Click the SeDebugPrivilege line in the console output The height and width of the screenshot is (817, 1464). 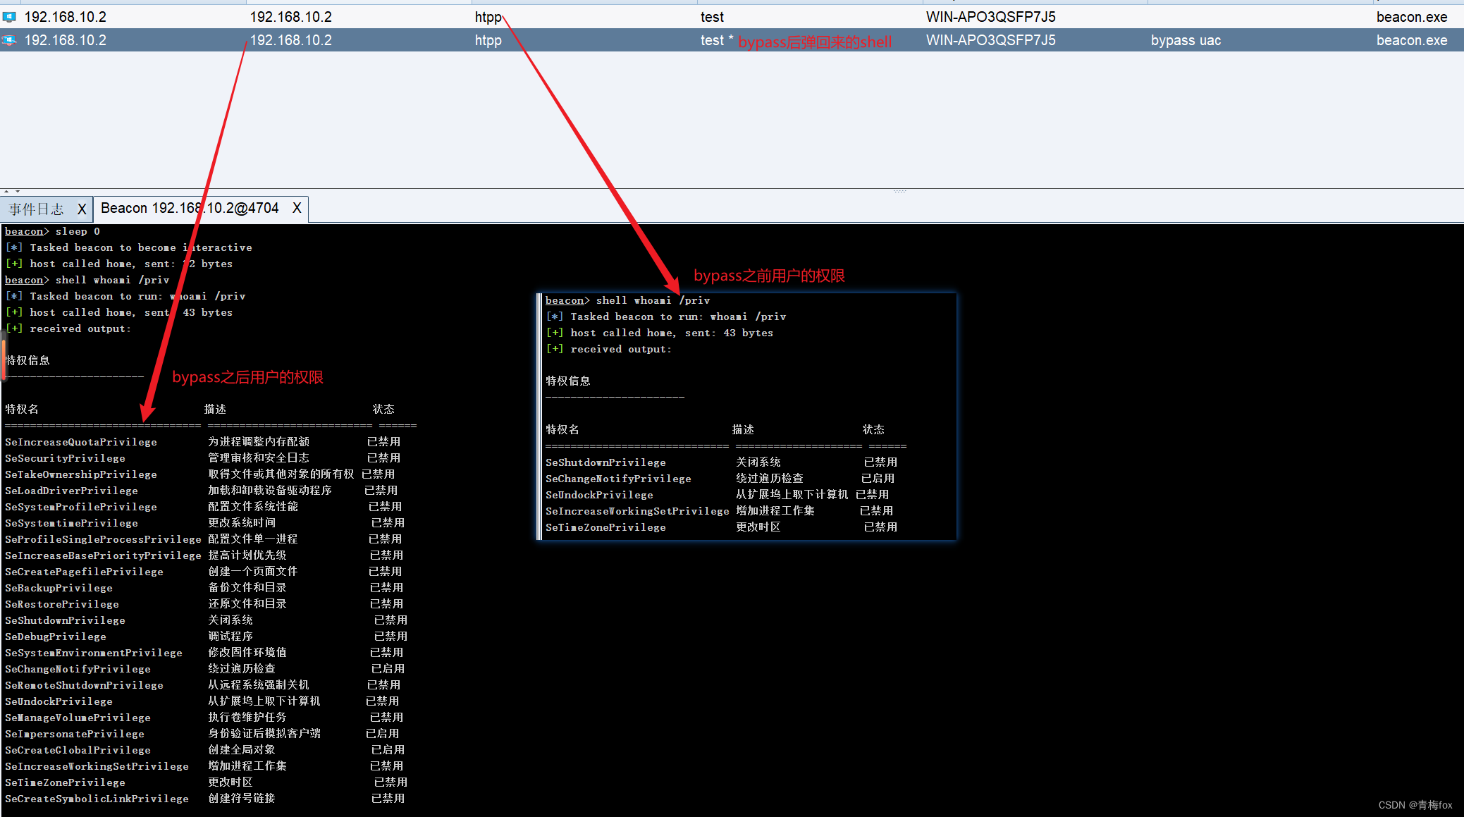[56, 637]
